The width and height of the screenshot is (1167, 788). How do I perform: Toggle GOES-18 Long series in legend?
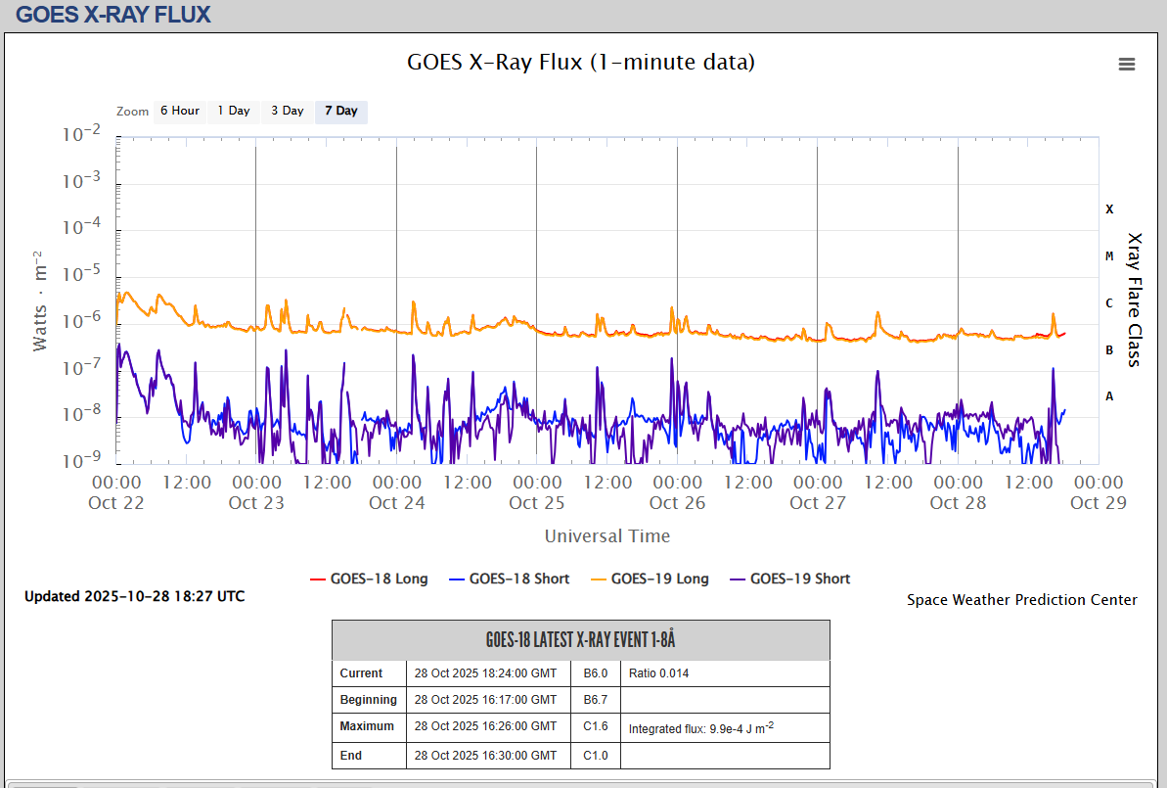click(369, 579)
